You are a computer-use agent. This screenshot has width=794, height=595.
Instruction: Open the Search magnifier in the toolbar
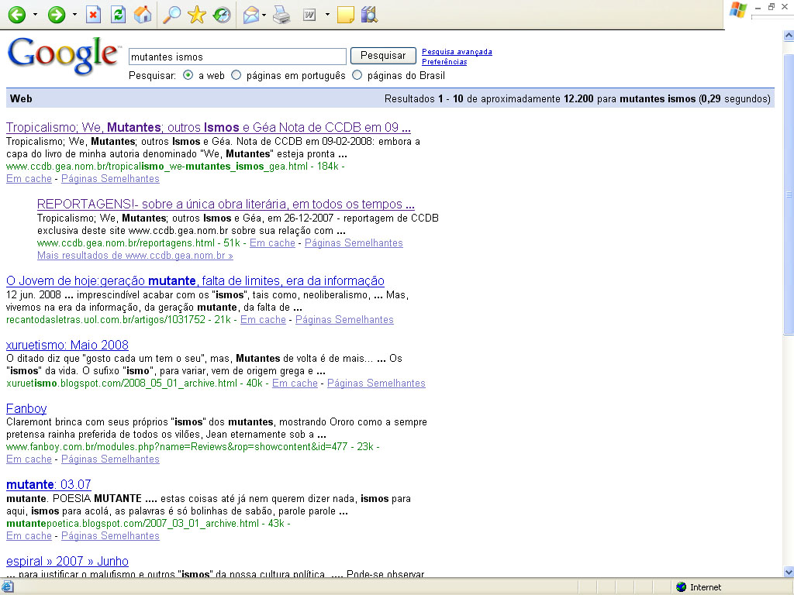(171, 15)
